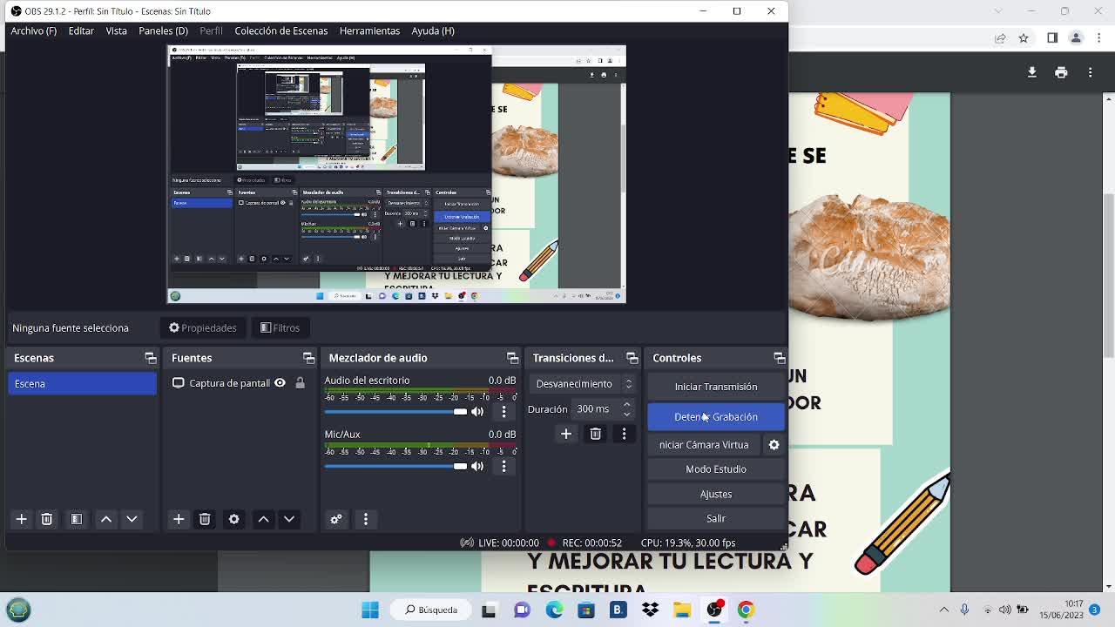1115x627 pixels.
Task: Select the Escena item in scenes list
Action: click(x=82, y=384)
